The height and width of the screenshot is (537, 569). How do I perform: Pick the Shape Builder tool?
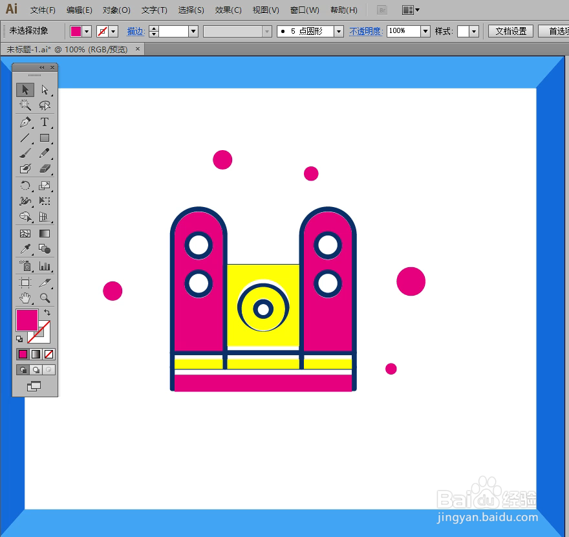click(x=25, y=217)
